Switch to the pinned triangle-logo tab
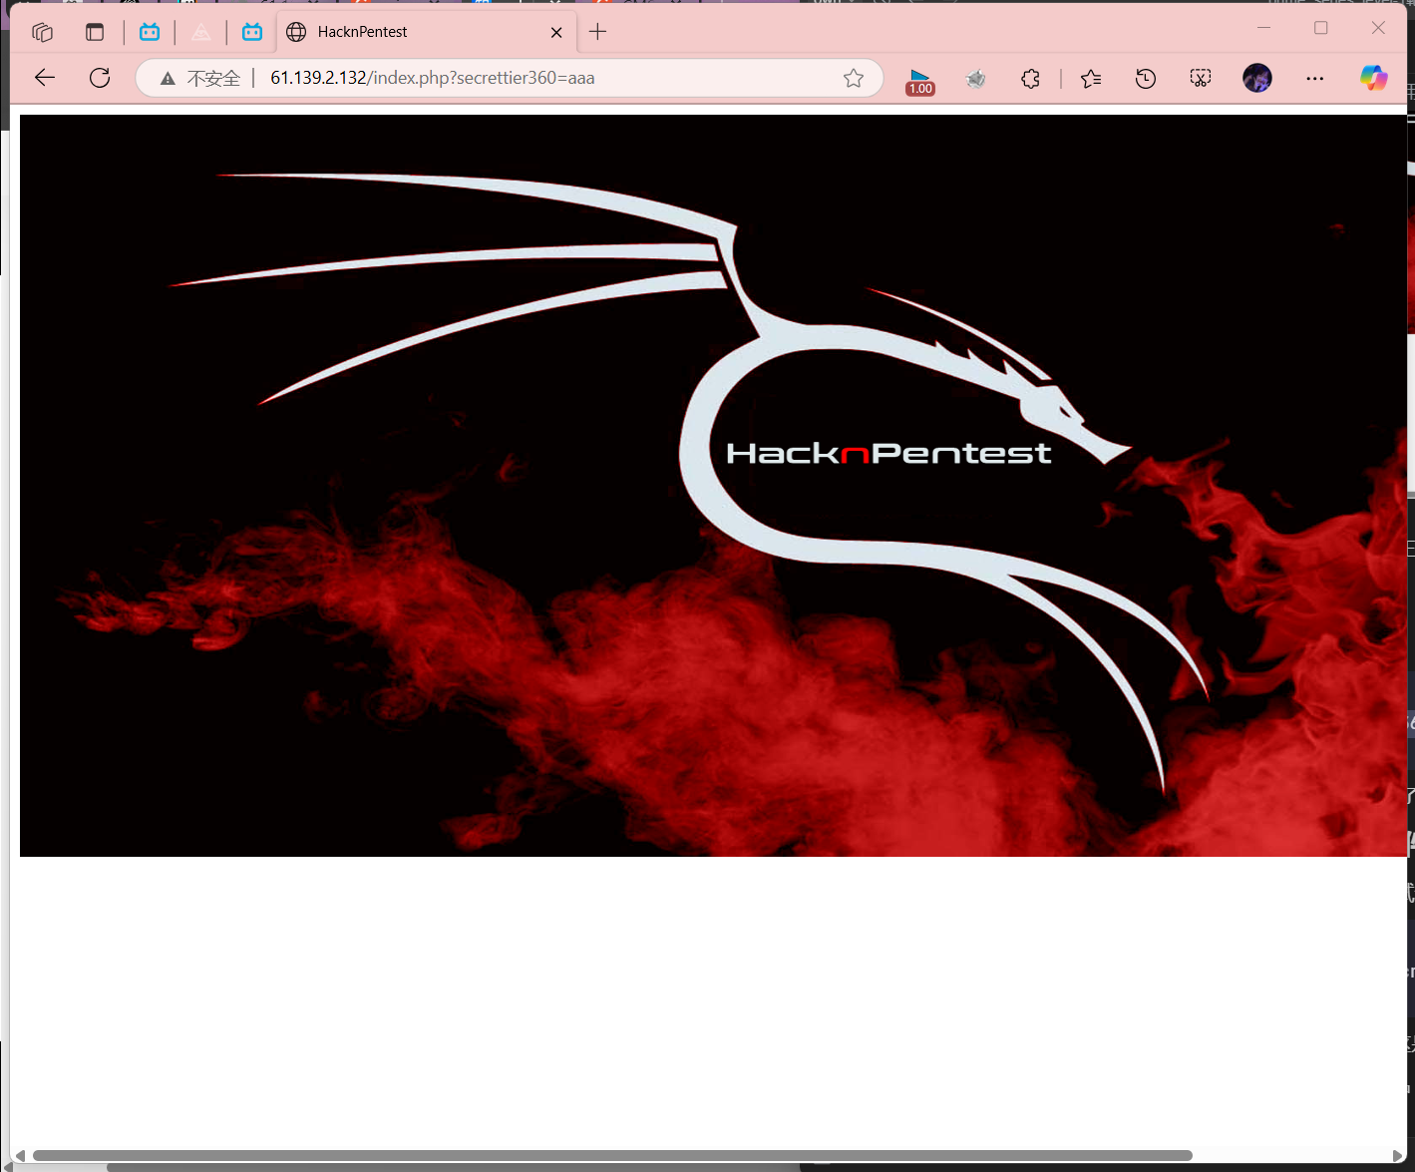The height and width of the screenshot is (1172, 1415). [201, 32]
